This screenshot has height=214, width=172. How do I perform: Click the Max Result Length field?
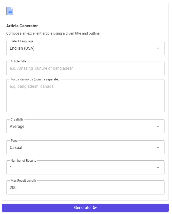click(x=85, y=187)
